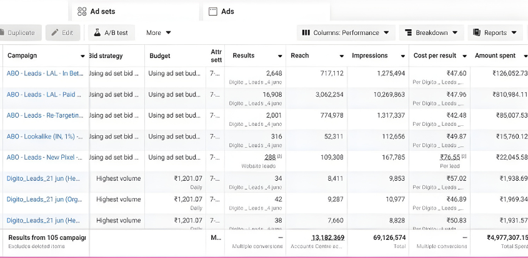The height and width of the screenshot is (258, 528).
Task: Click the Ads window icon
Action: click(x=213, y=11)
